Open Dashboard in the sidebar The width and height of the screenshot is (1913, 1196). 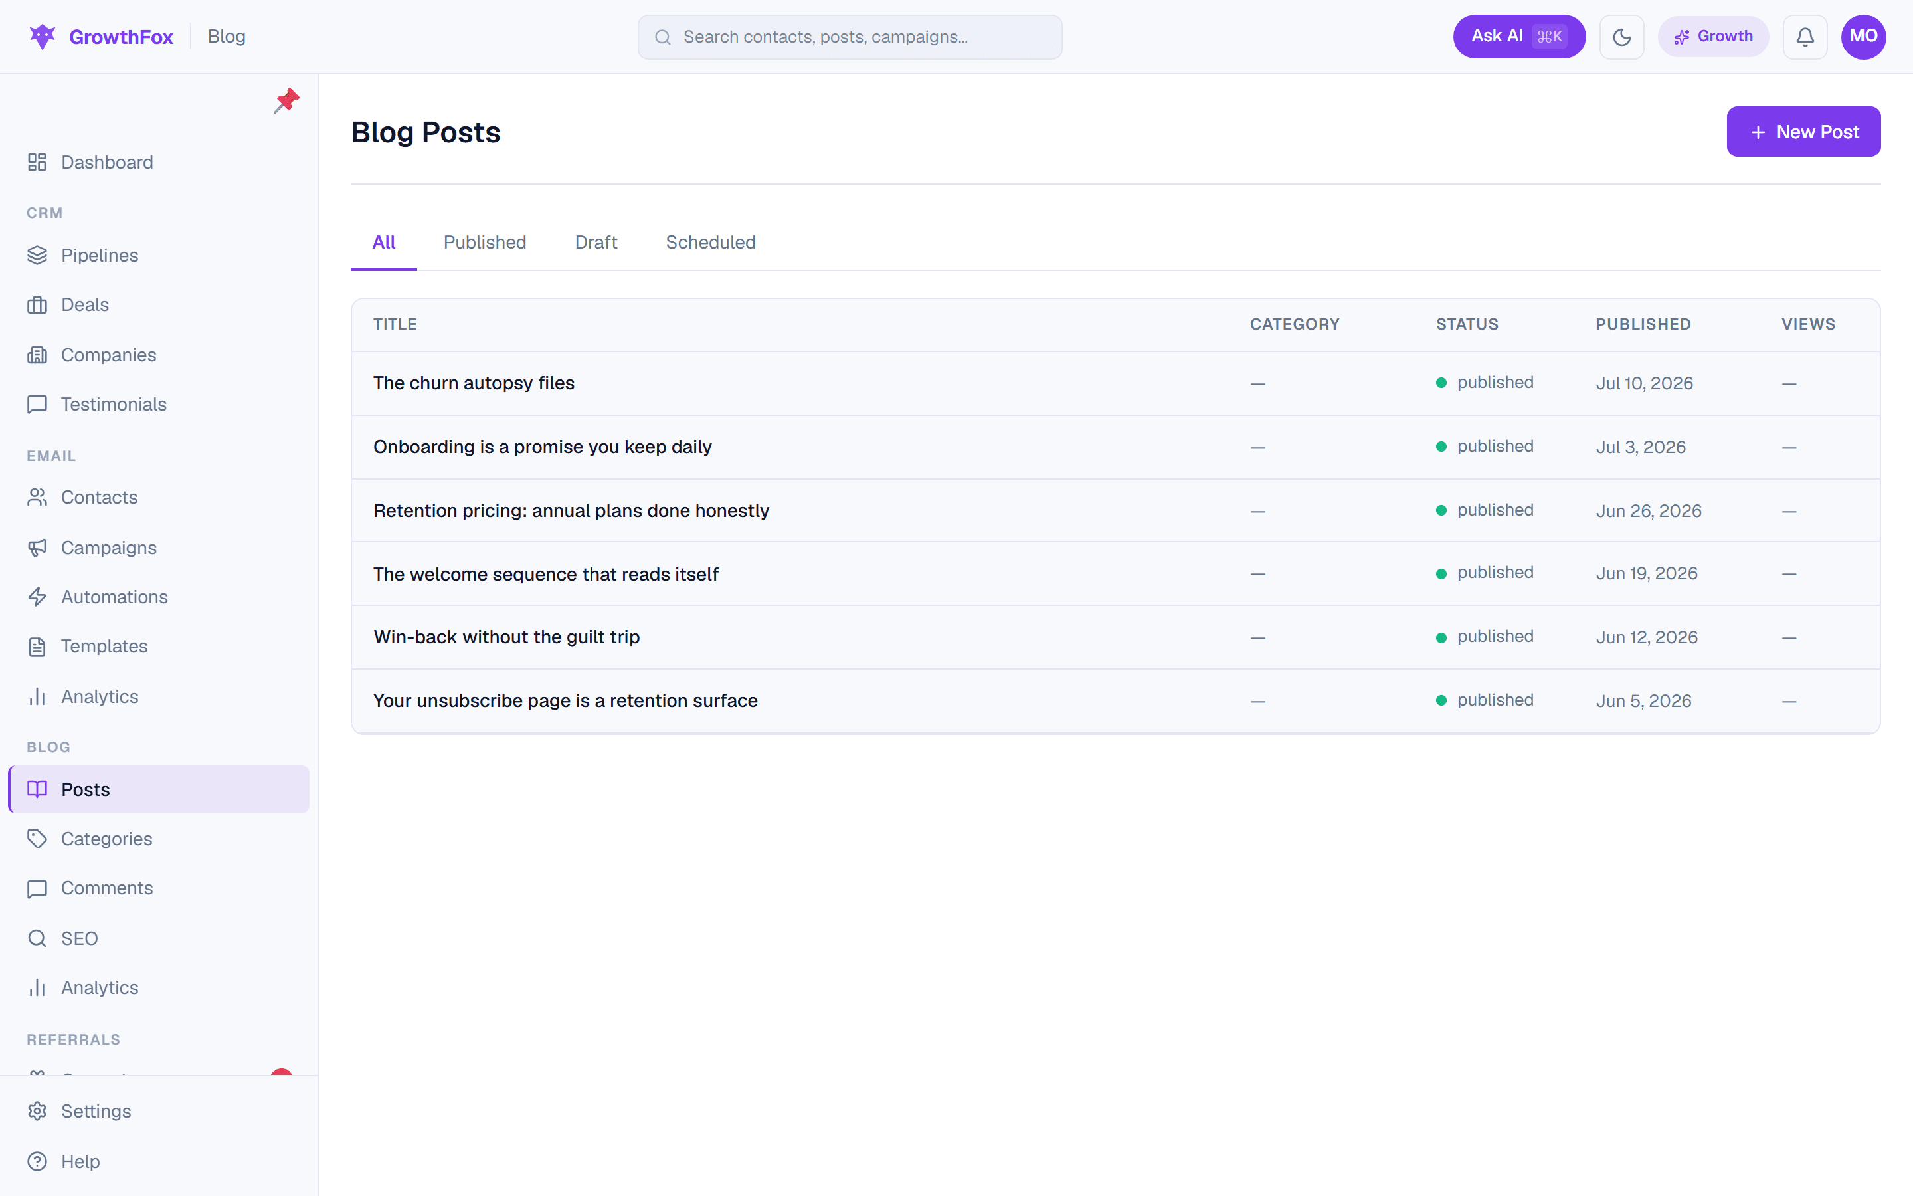[159, 162]
